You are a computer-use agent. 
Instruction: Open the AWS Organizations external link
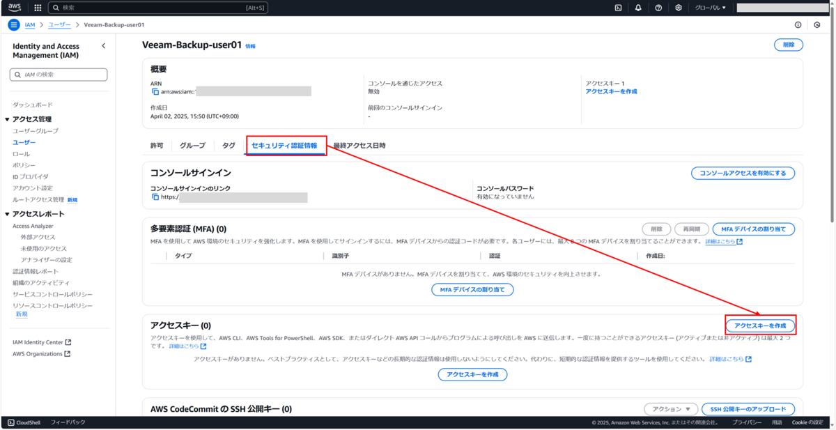point(42,353)
